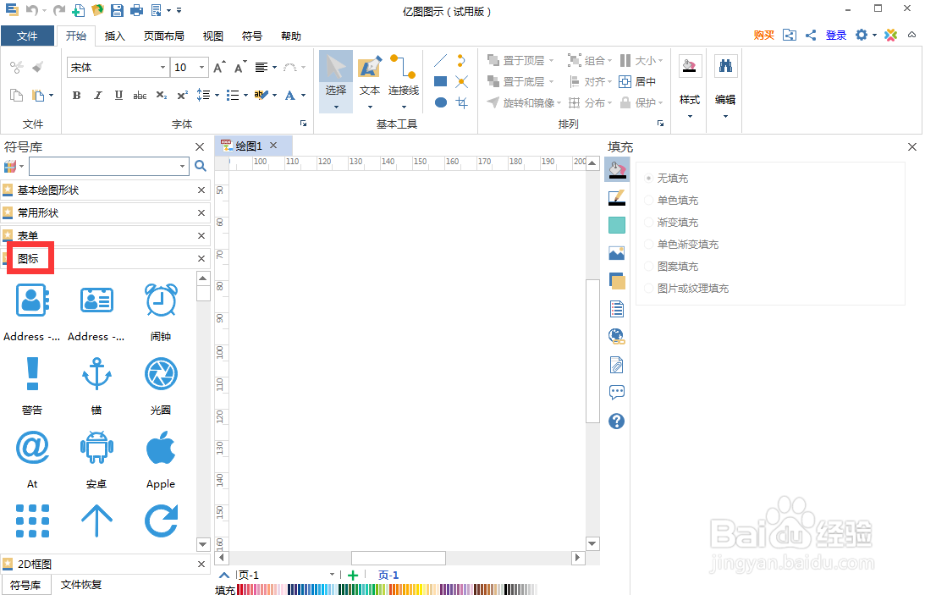Open the picture panel in right sidebar

(x=616, y=253)
